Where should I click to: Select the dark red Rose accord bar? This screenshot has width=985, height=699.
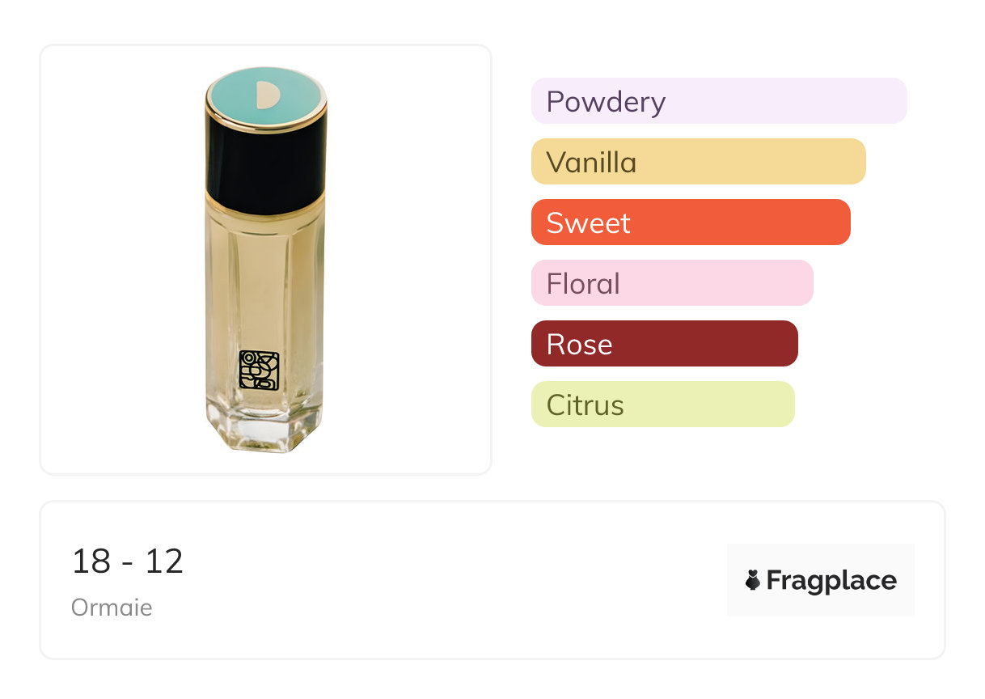click(x=664, y=344)
